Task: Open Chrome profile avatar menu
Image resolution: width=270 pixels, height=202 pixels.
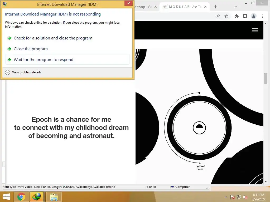Action: coord(254,16)
